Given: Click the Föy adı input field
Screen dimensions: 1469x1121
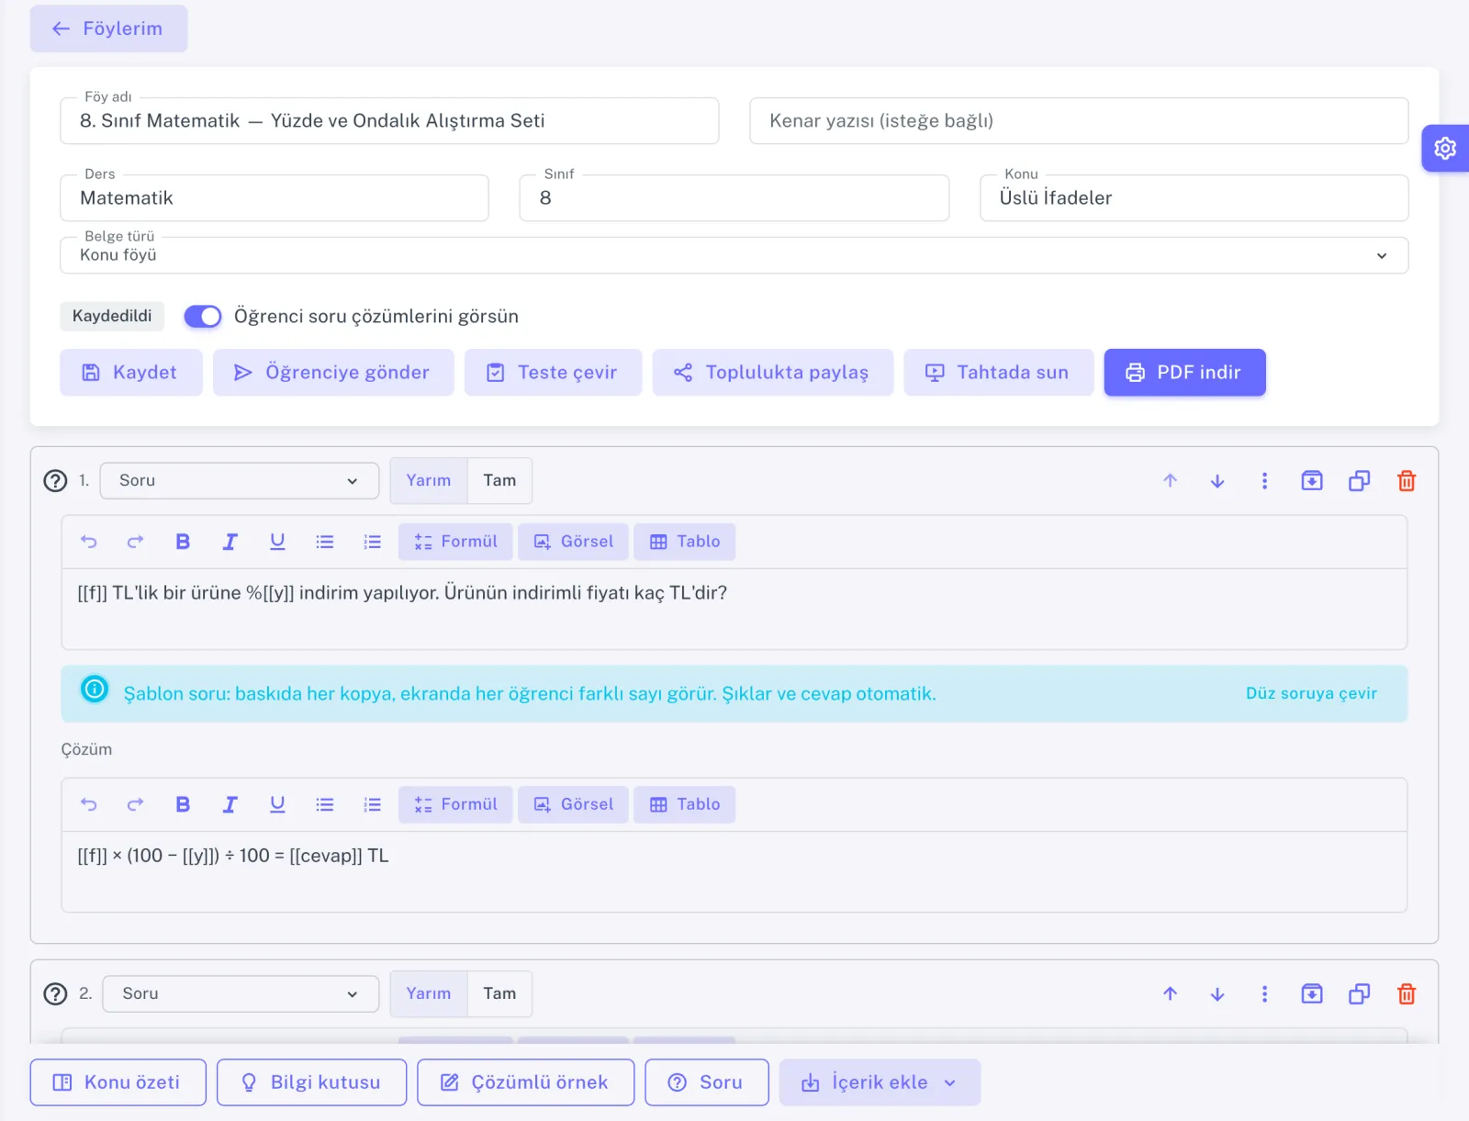Looking at the screenshot, I should click(389, 121).
